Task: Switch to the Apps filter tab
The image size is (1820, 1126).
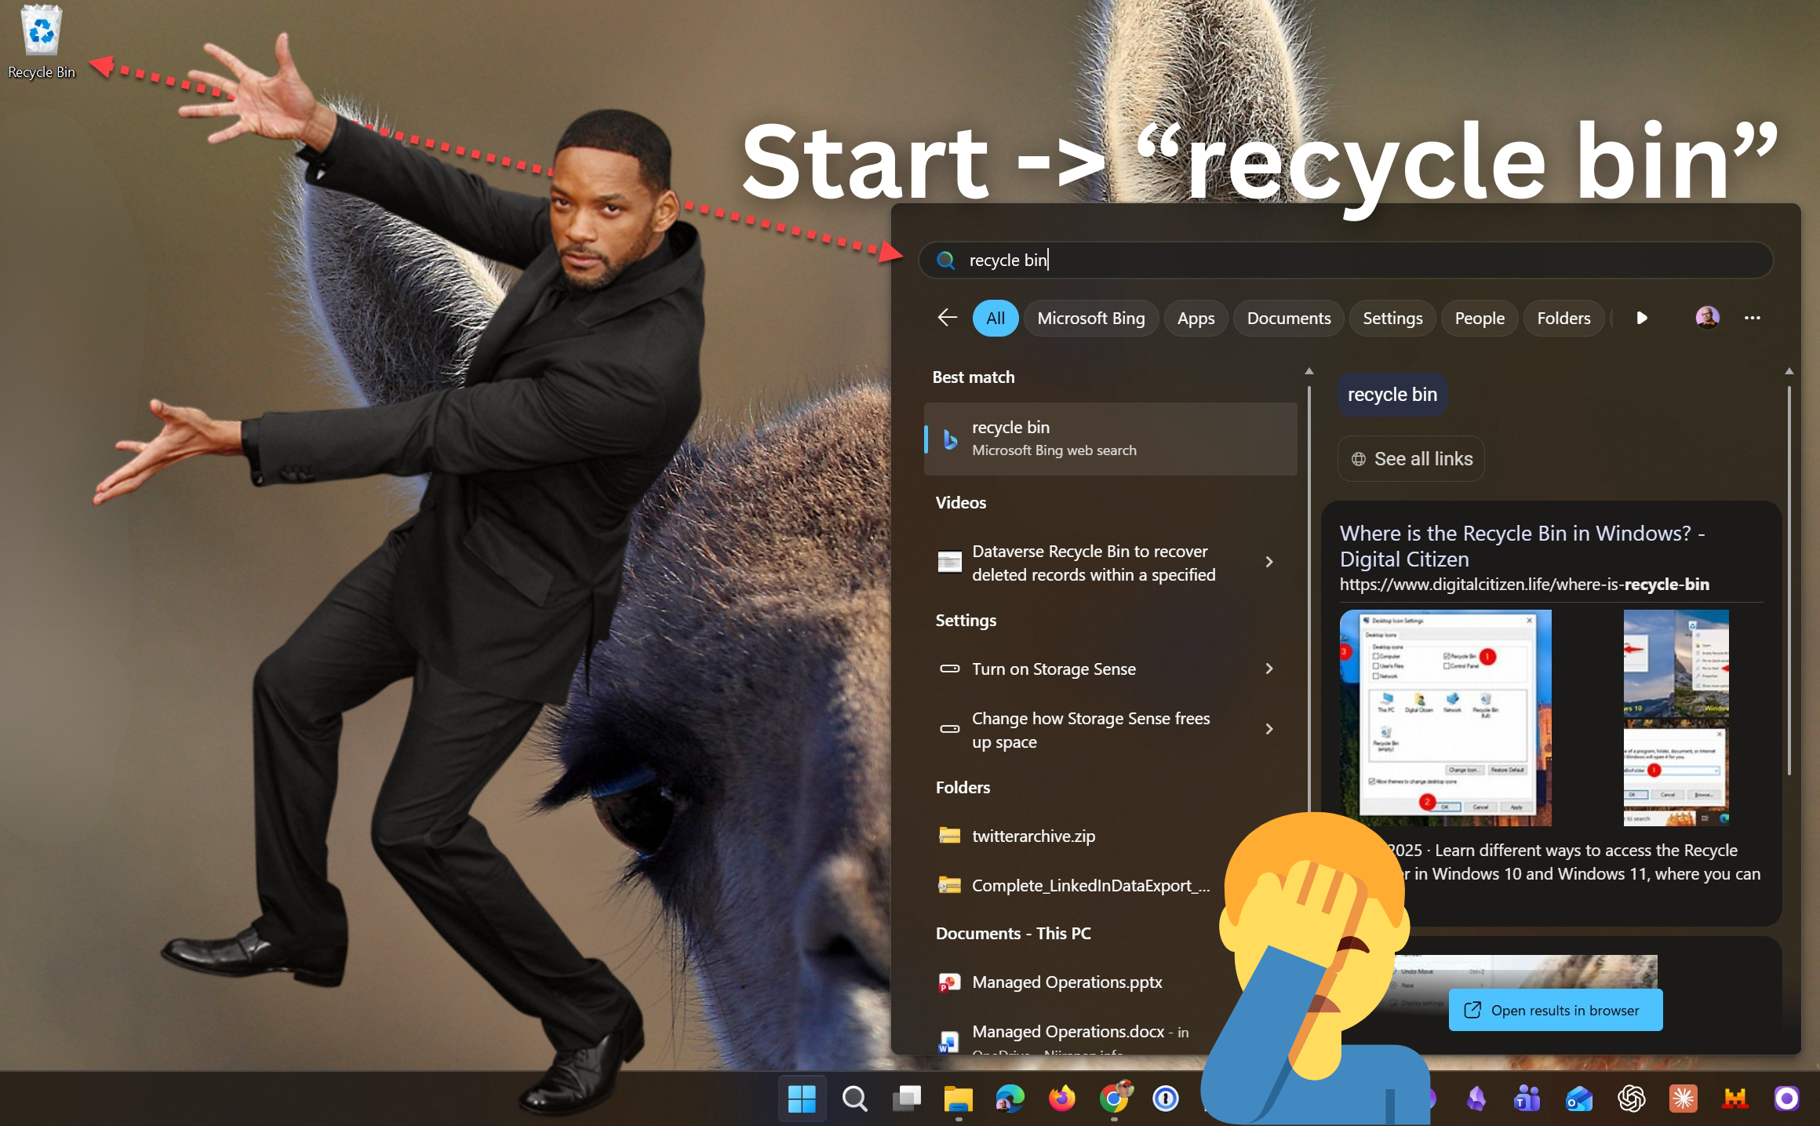Action: tap(1195, 319)
